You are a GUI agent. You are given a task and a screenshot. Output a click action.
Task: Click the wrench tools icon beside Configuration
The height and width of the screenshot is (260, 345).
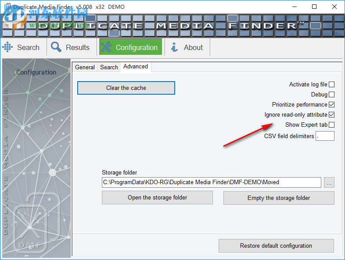pos(106,47)
